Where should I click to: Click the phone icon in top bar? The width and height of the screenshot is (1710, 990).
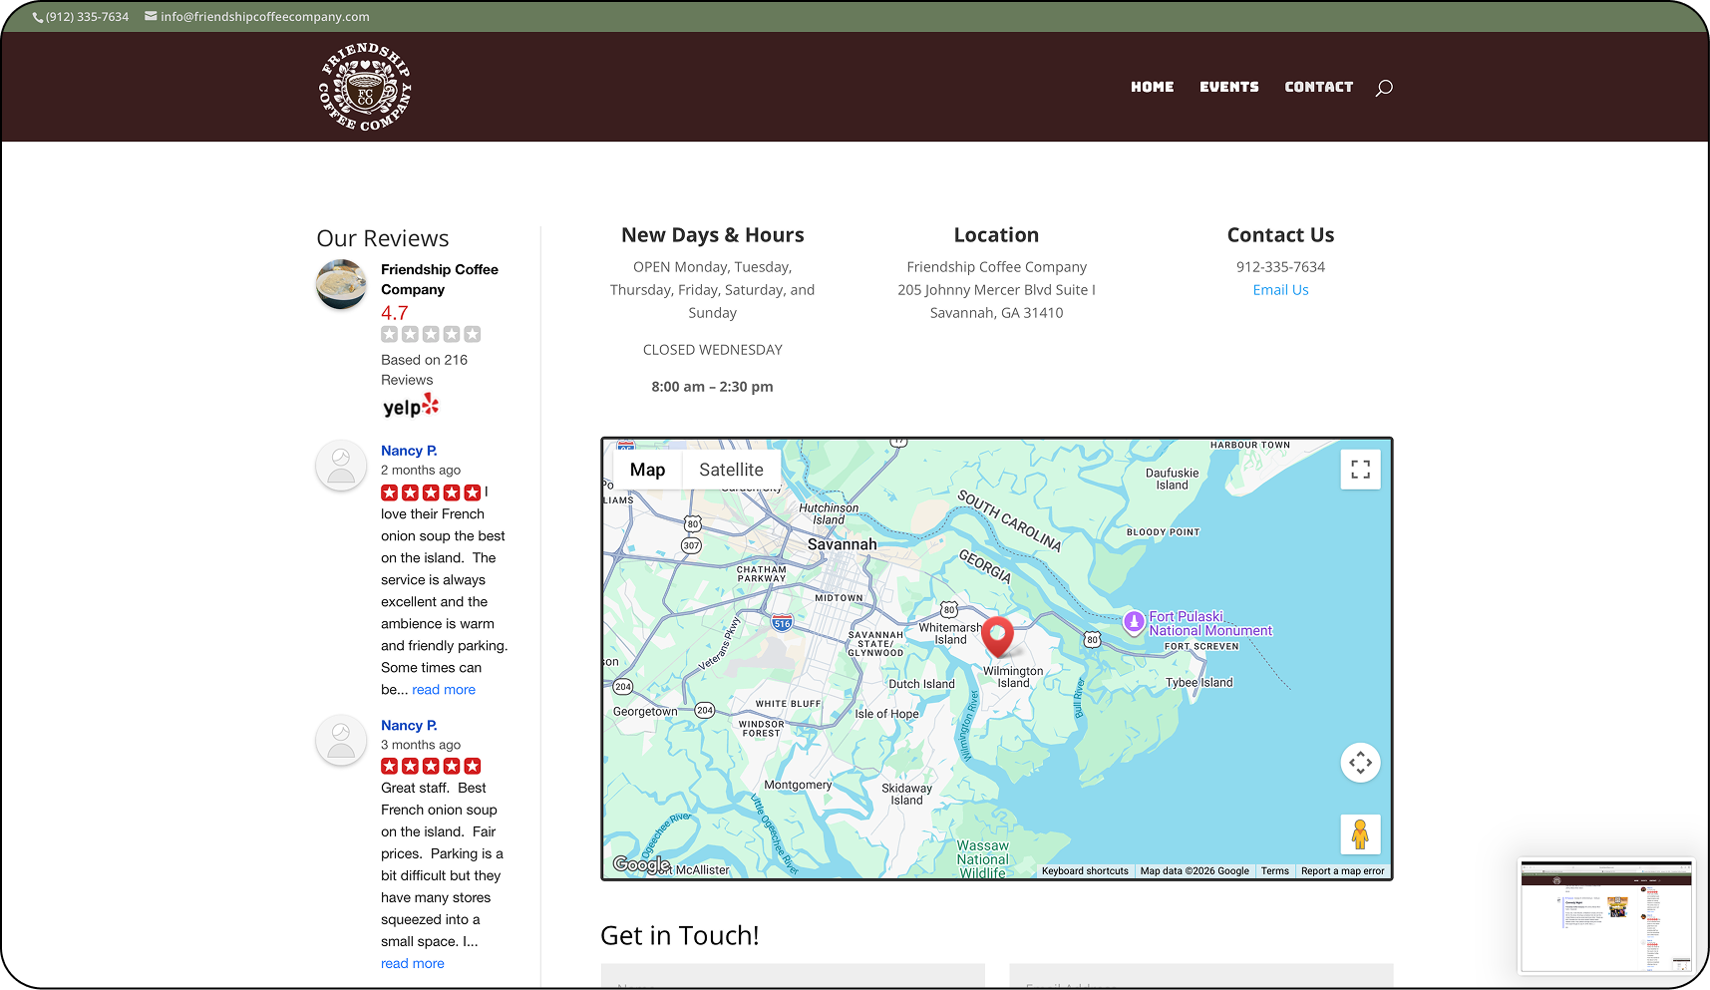click(x=38, y=17)
